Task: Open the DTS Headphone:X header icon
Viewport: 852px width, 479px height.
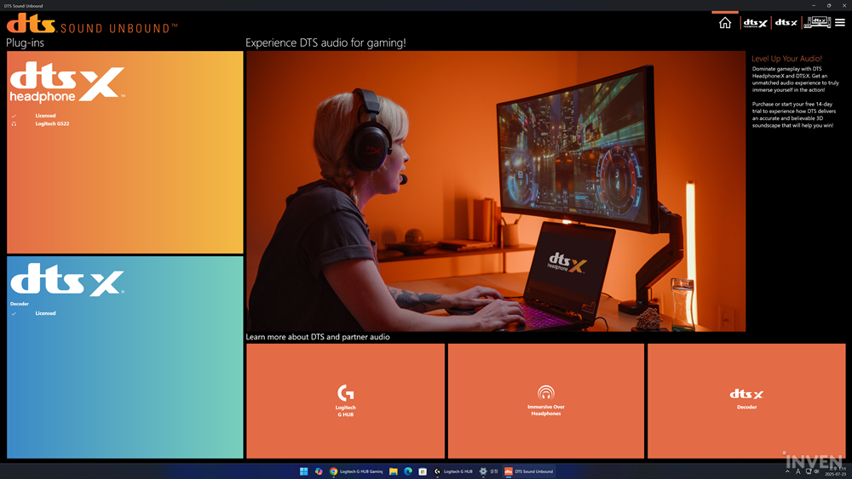Action: [x=755, y=23]
